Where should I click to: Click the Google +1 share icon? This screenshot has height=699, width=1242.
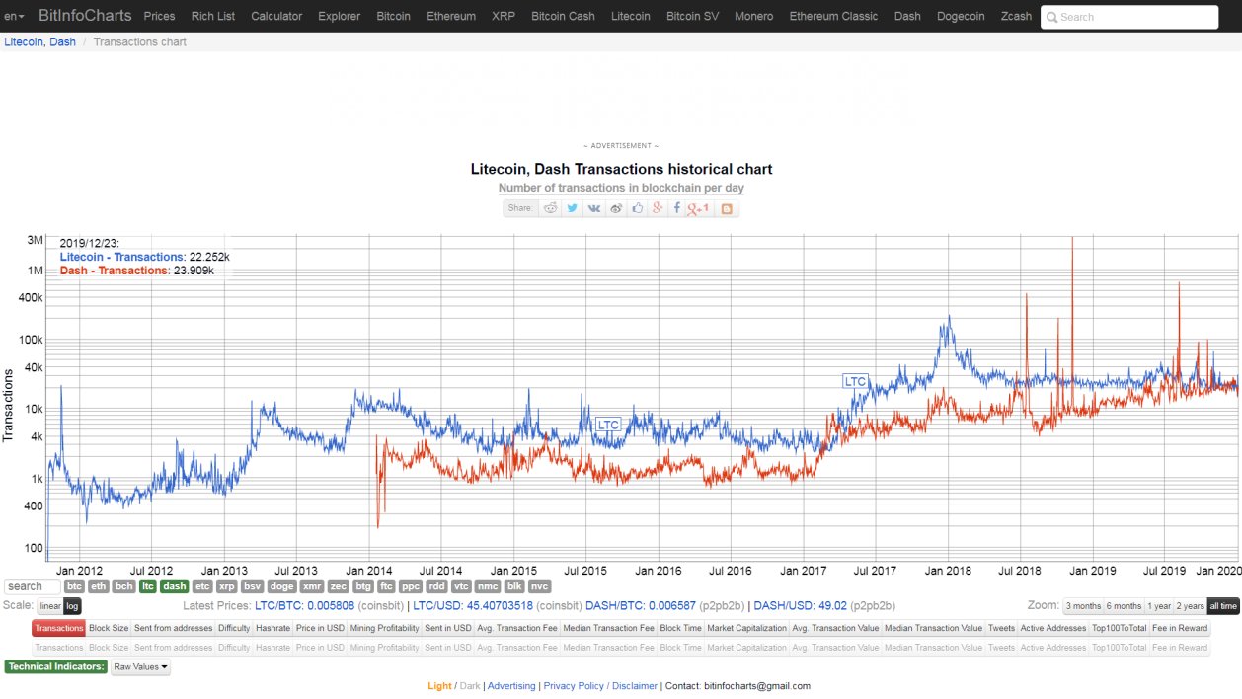[x=699, y=208]
